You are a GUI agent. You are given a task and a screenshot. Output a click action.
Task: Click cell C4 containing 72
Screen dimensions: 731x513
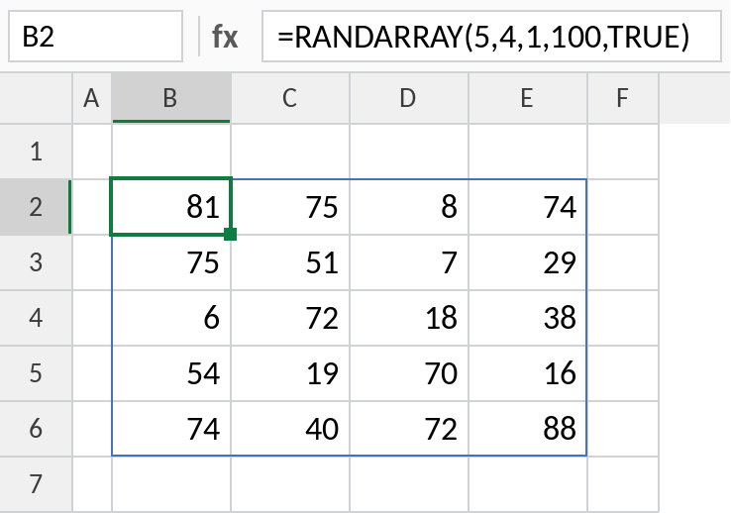(x=290, y=318)
